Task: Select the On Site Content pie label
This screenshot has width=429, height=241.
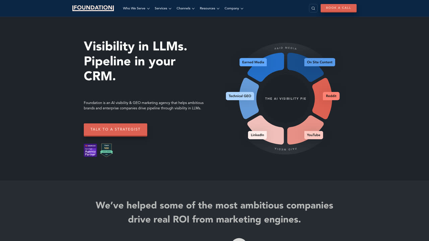Action: pyautogui.click(x=320, y=62)
